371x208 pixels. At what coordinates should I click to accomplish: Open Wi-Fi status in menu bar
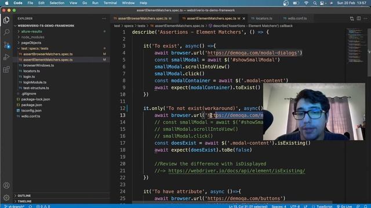pyautogui.click(x=306, y=3)
